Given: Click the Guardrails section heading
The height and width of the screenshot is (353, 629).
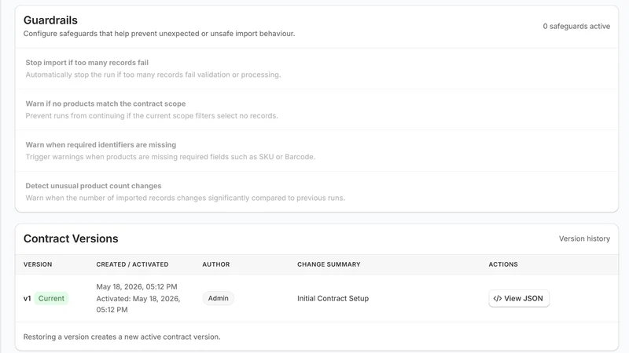Looking at the screenshot, I should click(x=50, y=20).
